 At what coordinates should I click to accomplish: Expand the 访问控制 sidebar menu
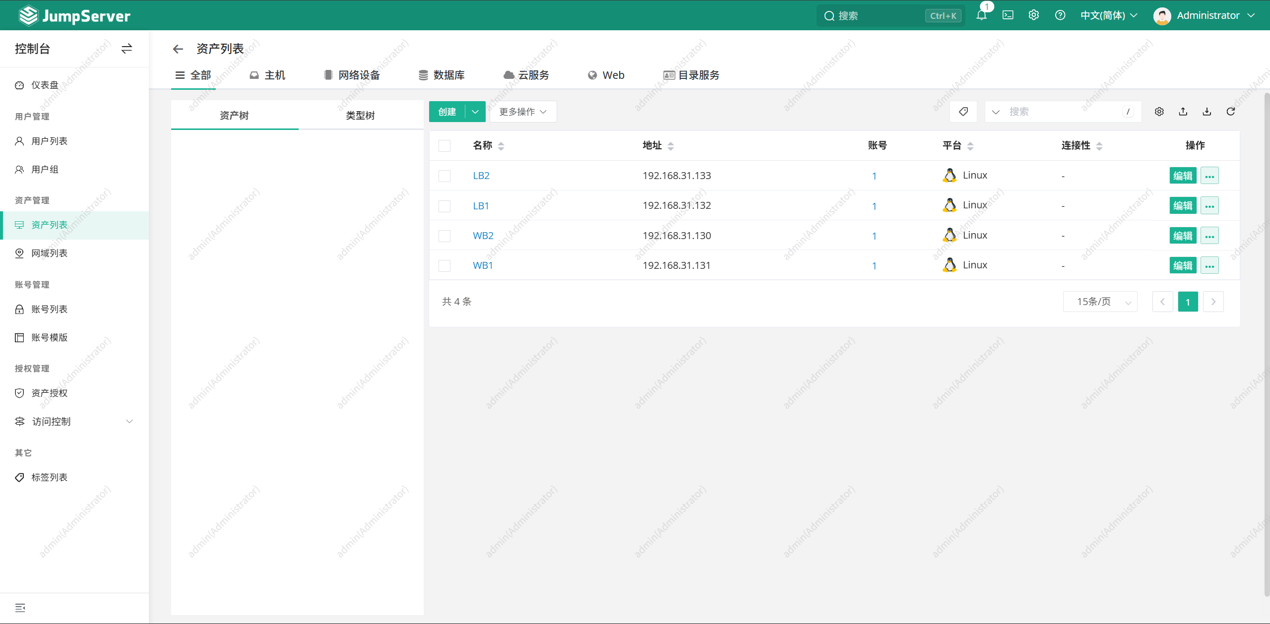tap(74, 422)
